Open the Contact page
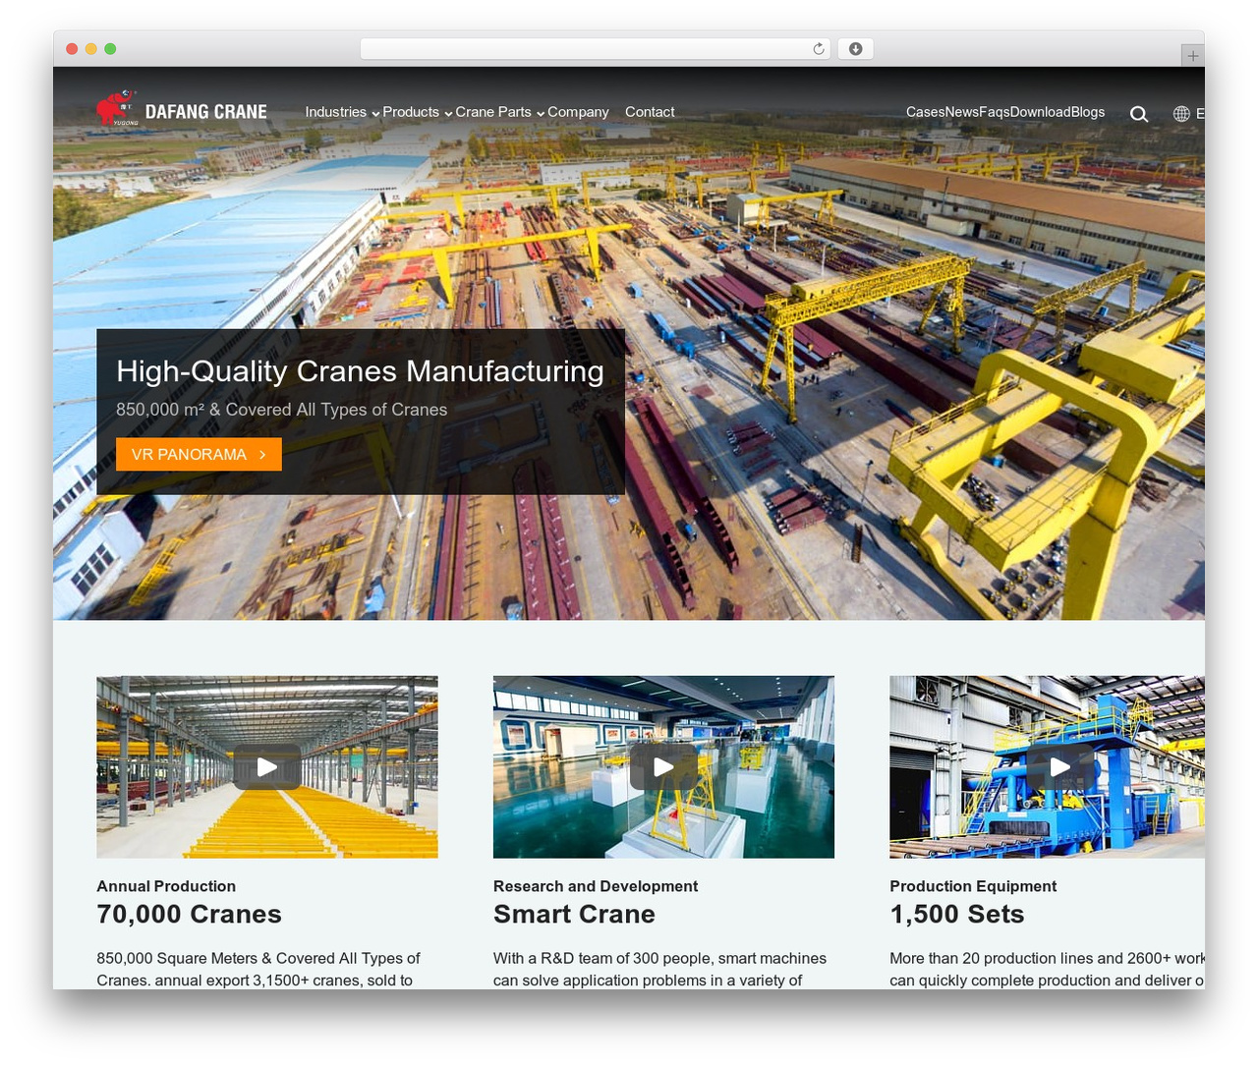 coord(650,112)
